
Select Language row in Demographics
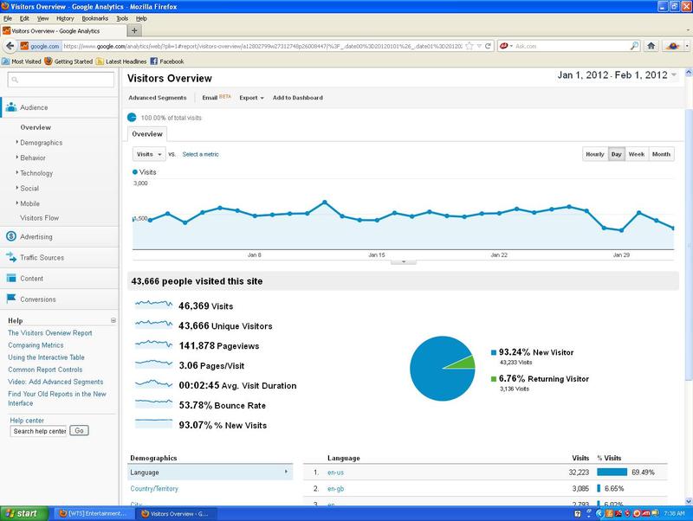point(210,472)
